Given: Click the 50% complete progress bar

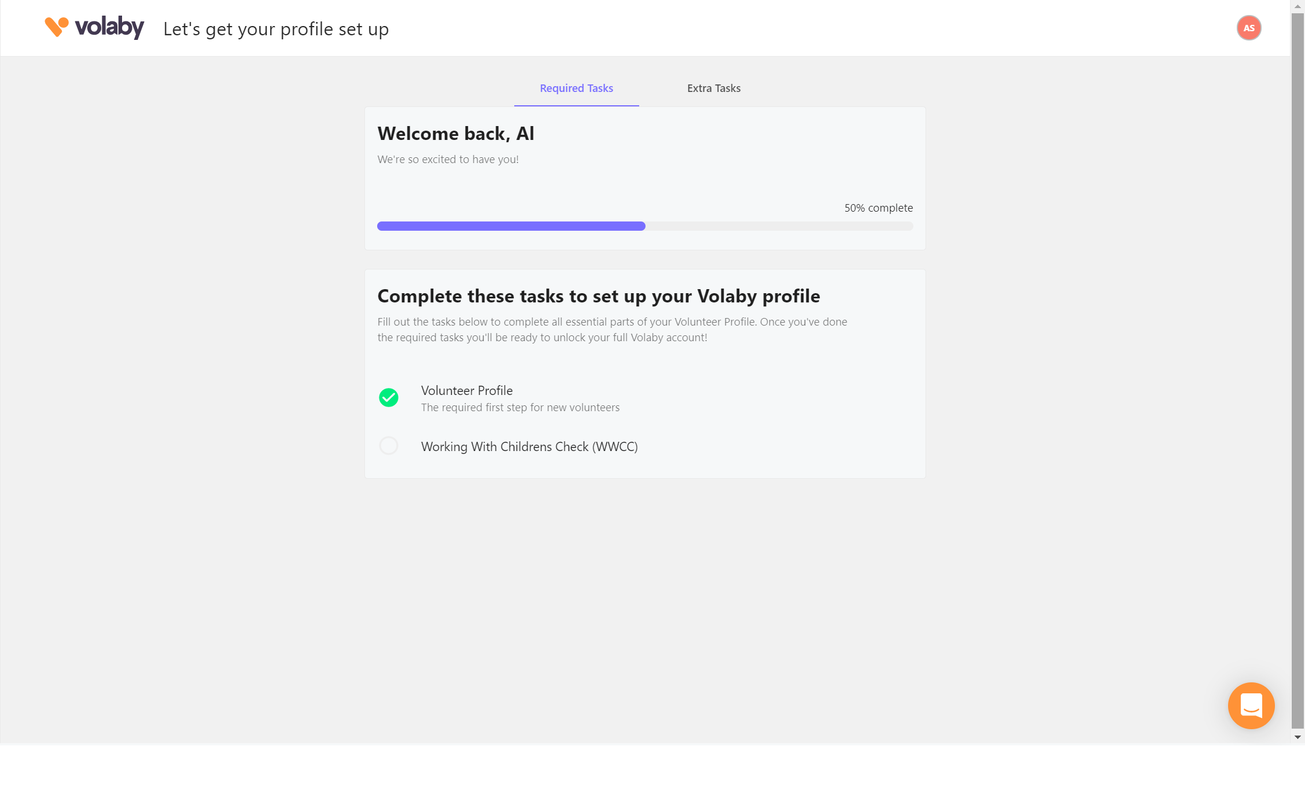Looking at the screenshot, I should pyautogui.click(x=644, y=226).
